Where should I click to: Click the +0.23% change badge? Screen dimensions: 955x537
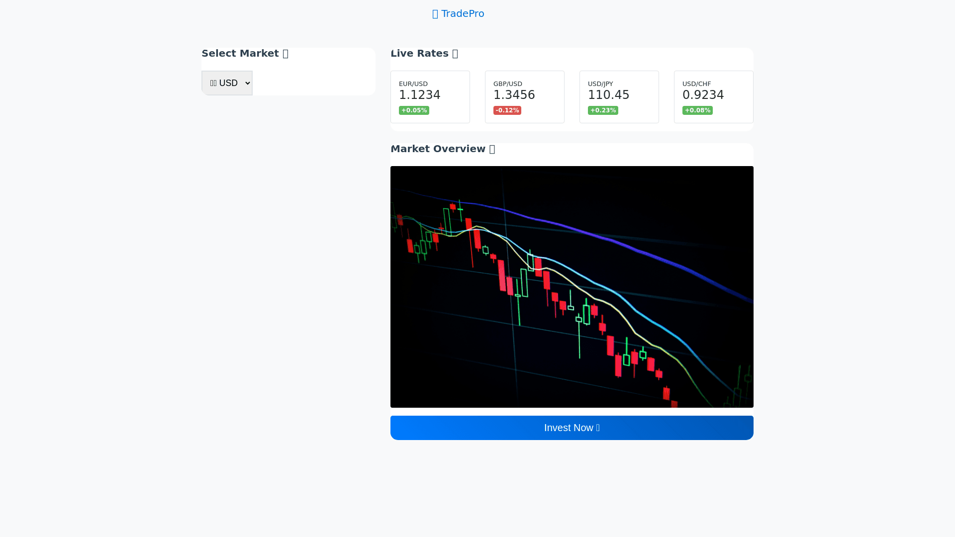point(603,110)
